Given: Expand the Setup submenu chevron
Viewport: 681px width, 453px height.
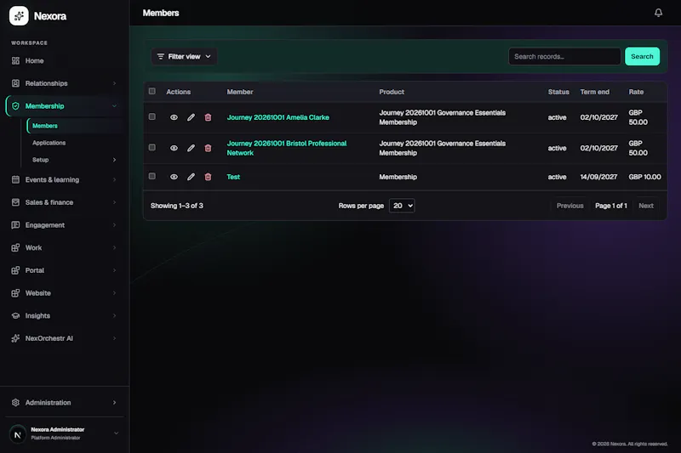Looking at the screenshot, I should tap(114, 160).
